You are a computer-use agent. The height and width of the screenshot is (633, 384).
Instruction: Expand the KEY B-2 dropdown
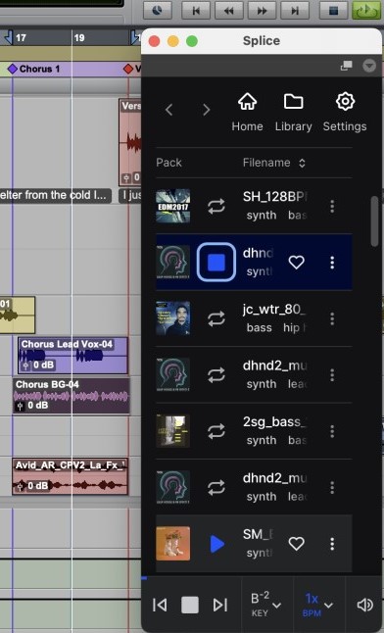click(265, 605)
